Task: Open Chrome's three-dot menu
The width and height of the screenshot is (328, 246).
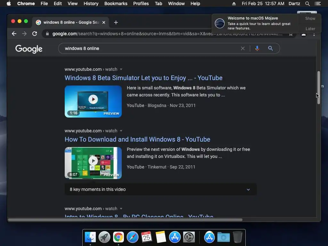Action: (x=314, y=34)
